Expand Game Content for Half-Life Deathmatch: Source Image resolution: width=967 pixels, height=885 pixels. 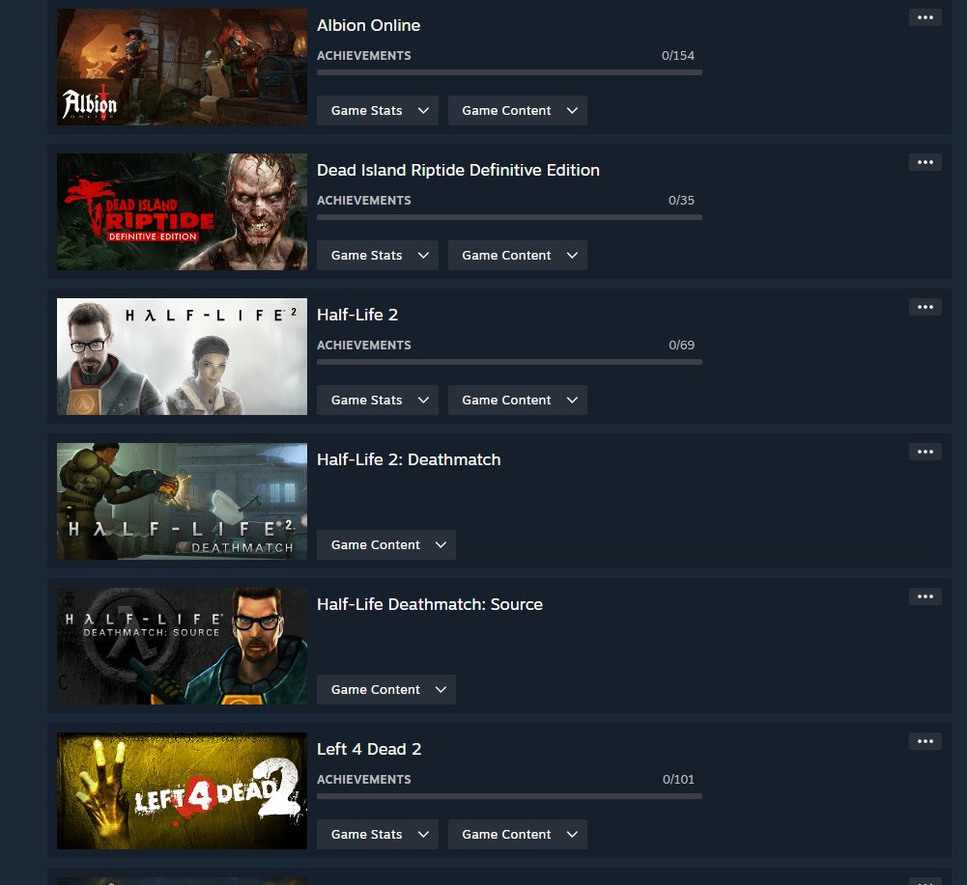pos(386,690)
